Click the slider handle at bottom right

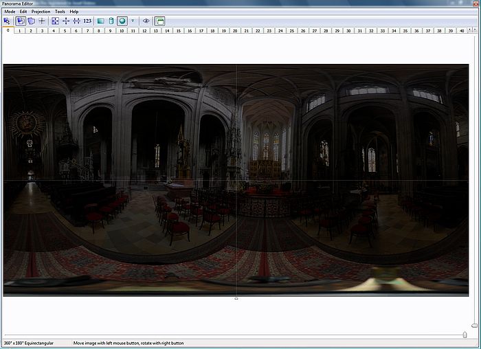coord(465,335)
